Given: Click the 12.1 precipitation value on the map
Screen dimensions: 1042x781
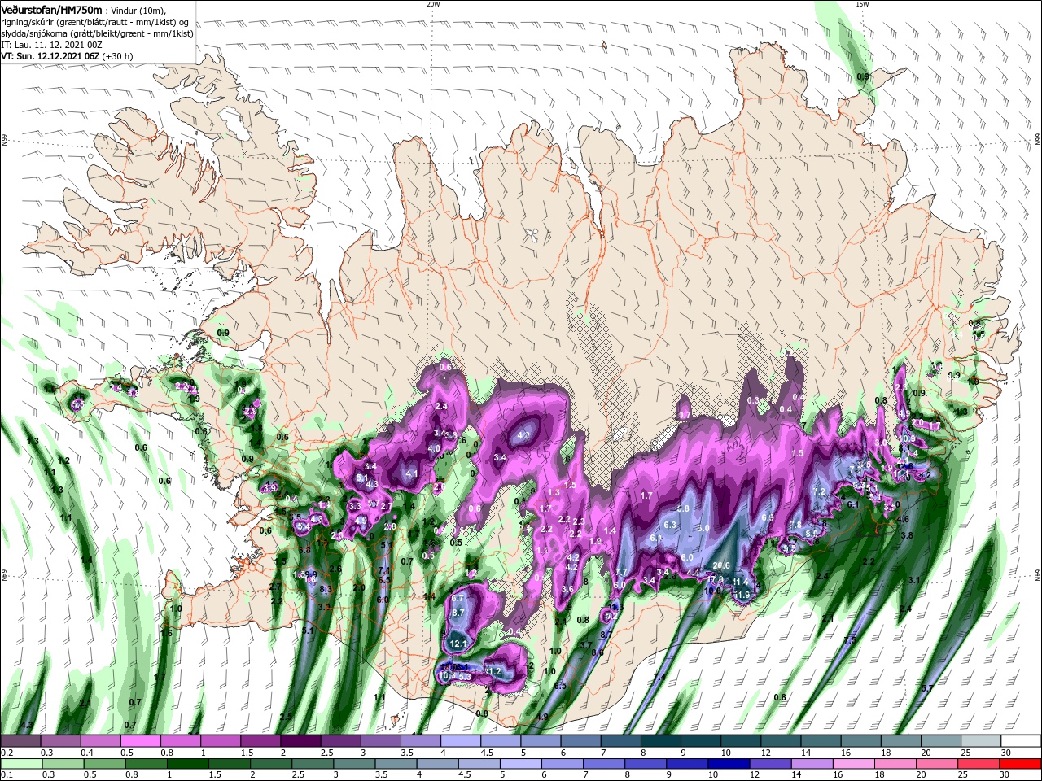Looking at the screenshot, I should tap(458, 644).
